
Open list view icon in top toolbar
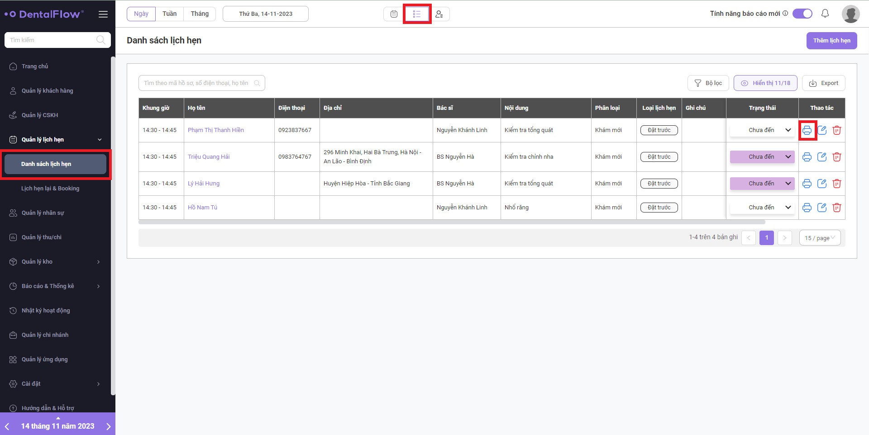pos(417,14)
